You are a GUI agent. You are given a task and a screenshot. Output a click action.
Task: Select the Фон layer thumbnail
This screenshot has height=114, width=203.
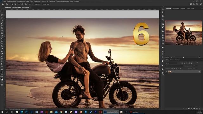170,72
